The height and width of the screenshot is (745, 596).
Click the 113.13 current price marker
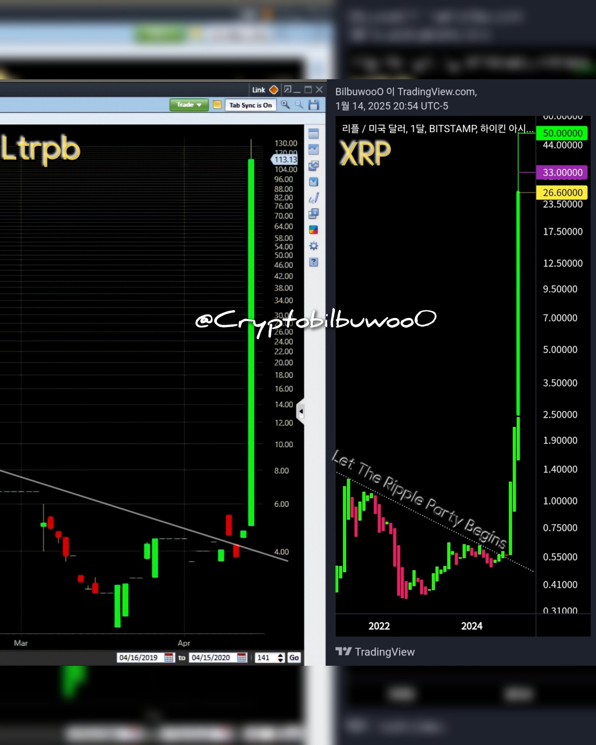284,159
